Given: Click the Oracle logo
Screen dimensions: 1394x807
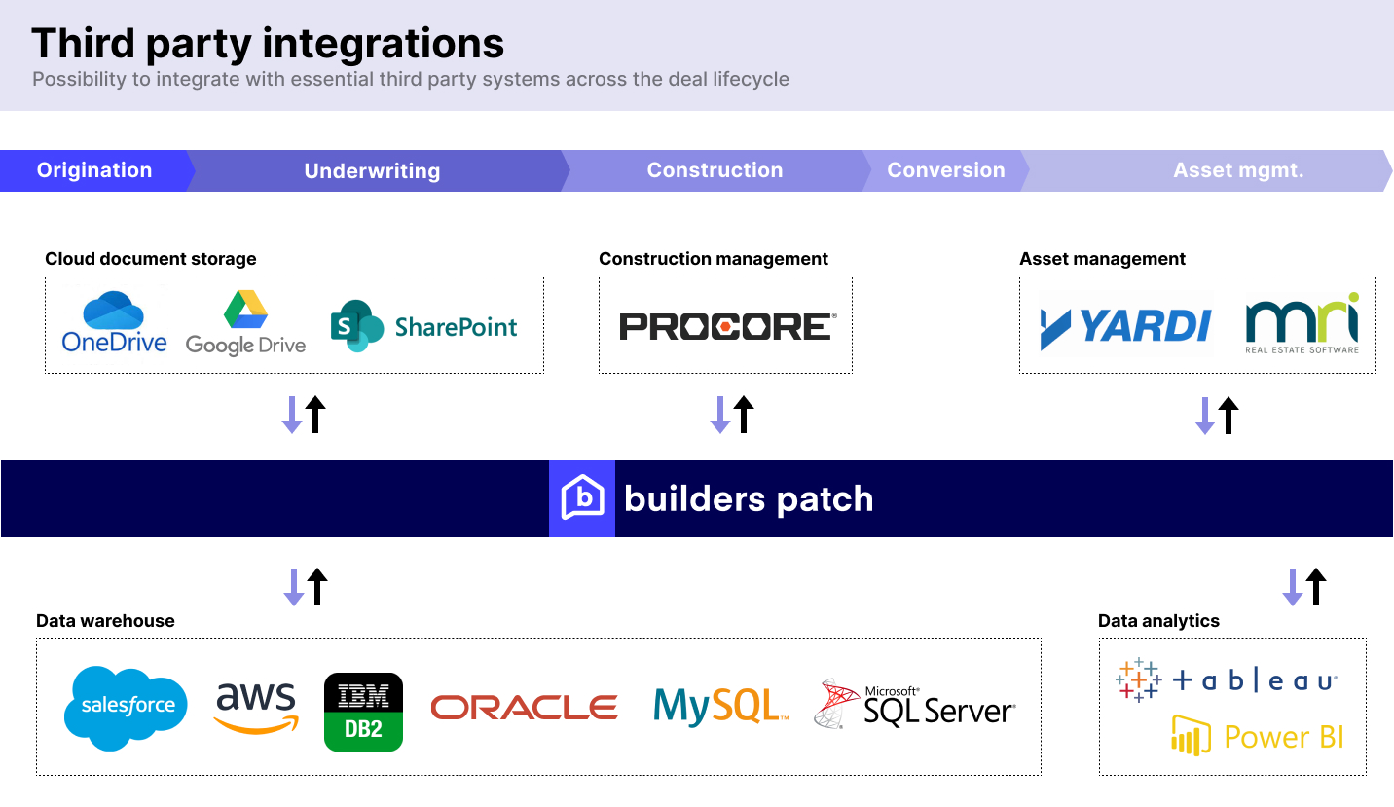Looking at the screenshot, I should 525,708.
